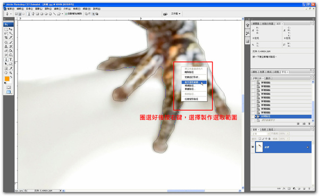This screenshot has height=196, width=319.
Task: Create new snapshot in History panel
Action: [x=304, y=124]
